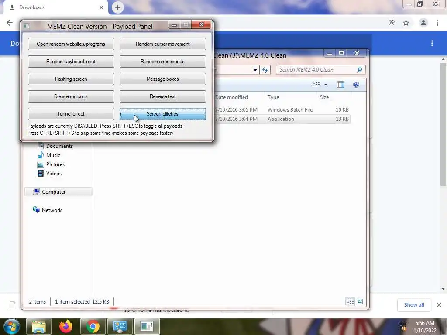Select the Application file row
Viewport: 447px width, 335px height.
[x=282, y=119]
